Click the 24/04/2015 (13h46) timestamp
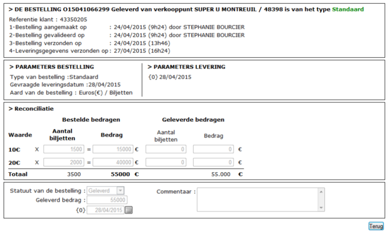The height and width of the screenshot is (236, 390). [142, 43]
